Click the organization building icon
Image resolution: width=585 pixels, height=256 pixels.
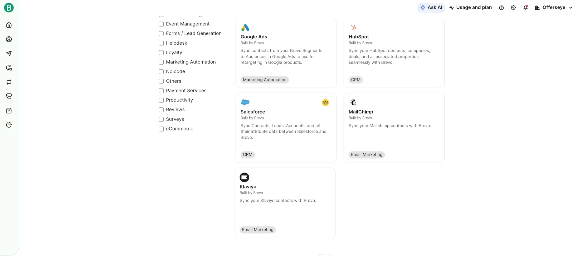537,8
